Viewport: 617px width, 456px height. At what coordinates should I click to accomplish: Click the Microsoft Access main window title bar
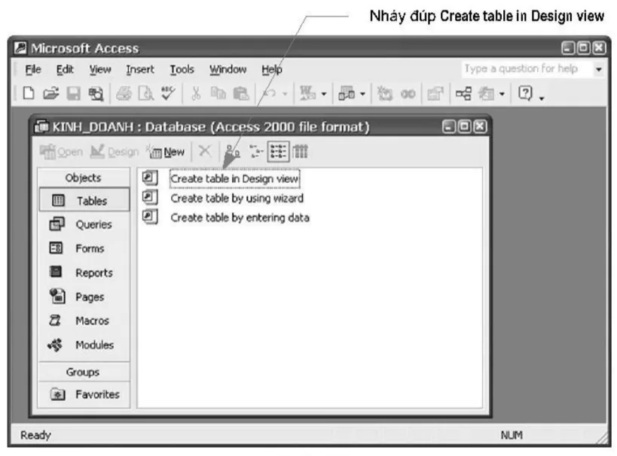(x=310, y=48)
